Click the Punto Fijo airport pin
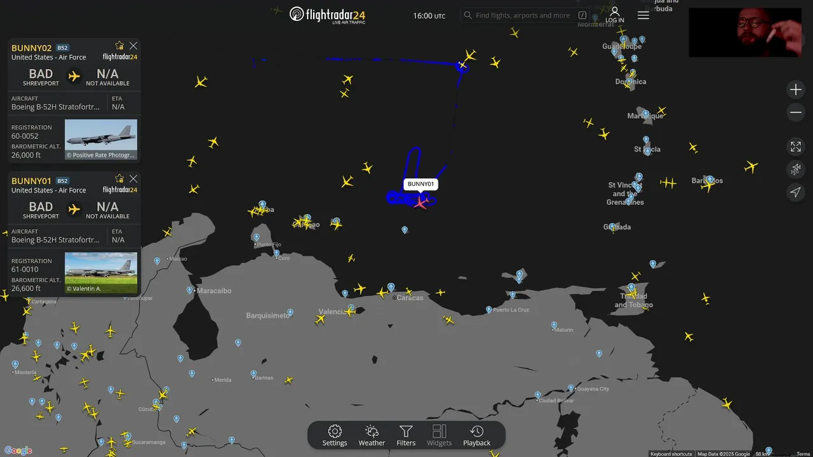The width and height of the screenshot is (813, 457). point(257,239)
